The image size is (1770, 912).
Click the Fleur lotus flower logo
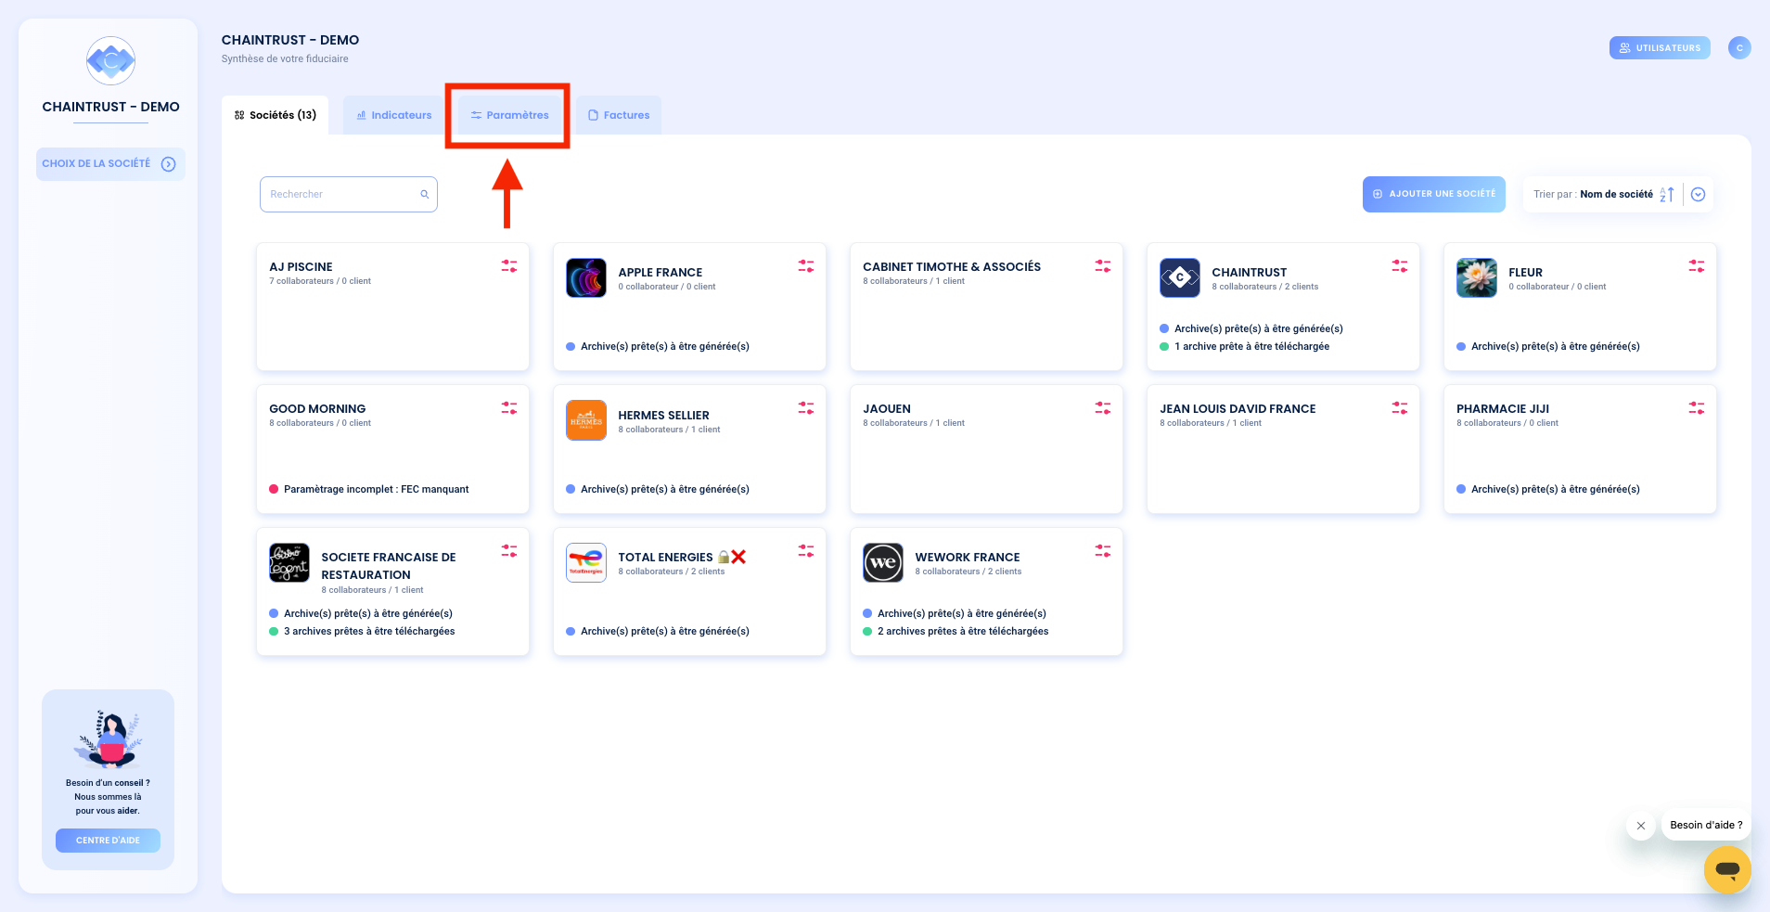coord(1477,278)
